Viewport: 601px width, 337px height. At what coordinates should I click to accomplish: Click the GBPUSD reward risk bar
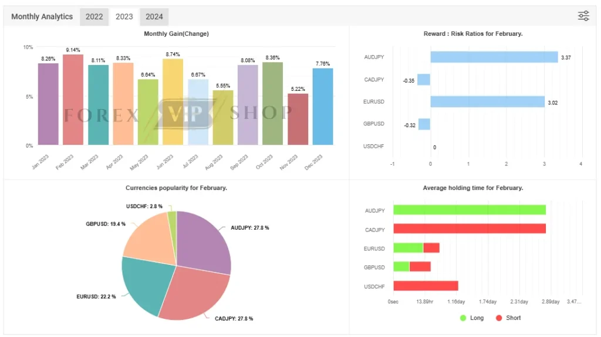[424, 124]
